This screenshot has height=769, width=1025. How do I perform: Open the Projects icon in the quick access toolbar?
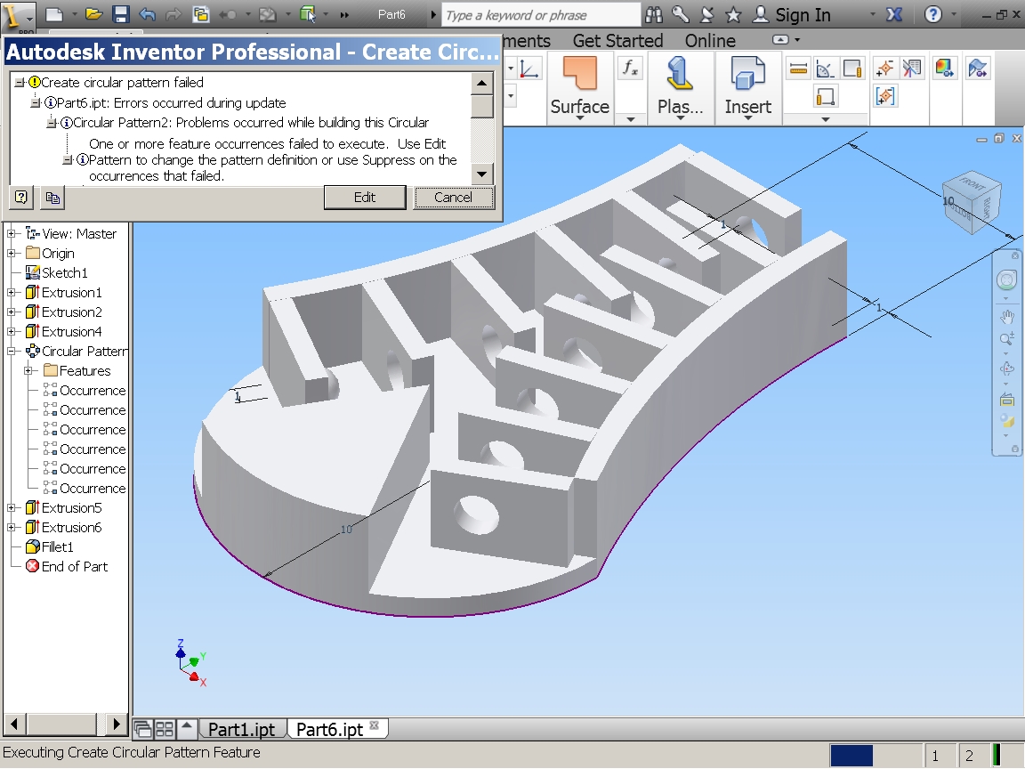[201, 14]
